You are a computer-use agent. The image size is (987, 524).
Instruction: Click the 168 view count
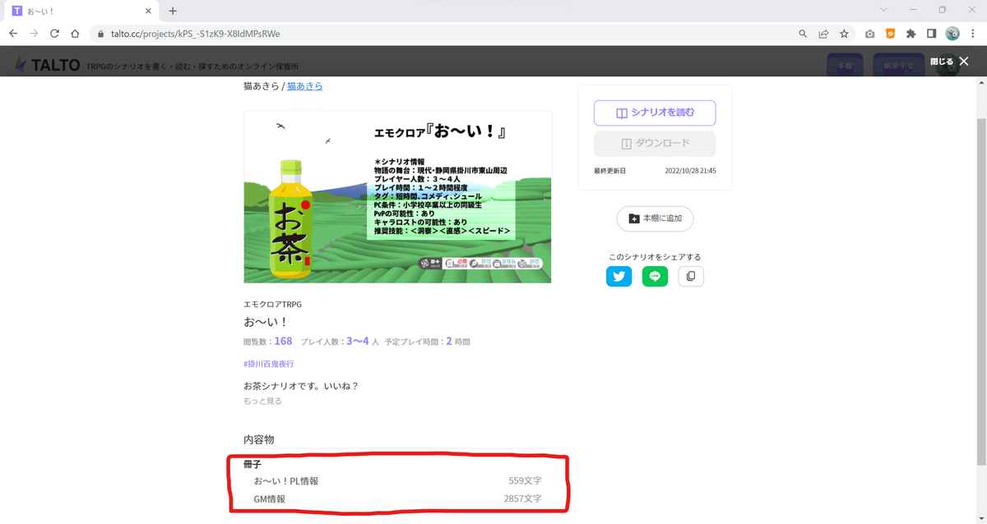tap(283, 341)
